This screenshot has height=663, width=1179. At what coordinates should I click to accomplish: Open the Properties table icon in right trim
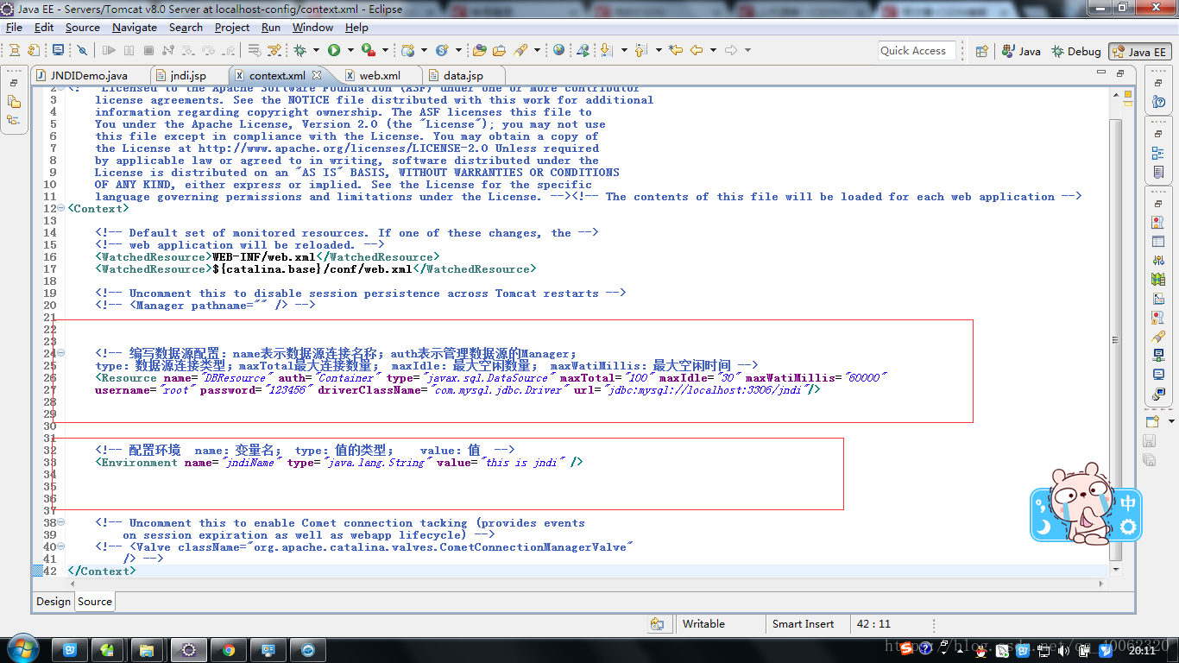tap(1158, 241)
